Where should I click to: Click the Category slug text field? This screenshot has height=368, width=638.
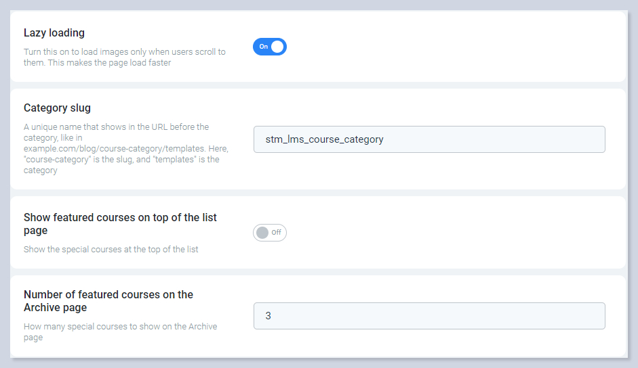[428, 139]
